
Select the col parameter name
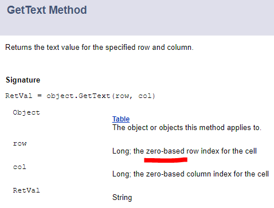[x=19, y=167]
